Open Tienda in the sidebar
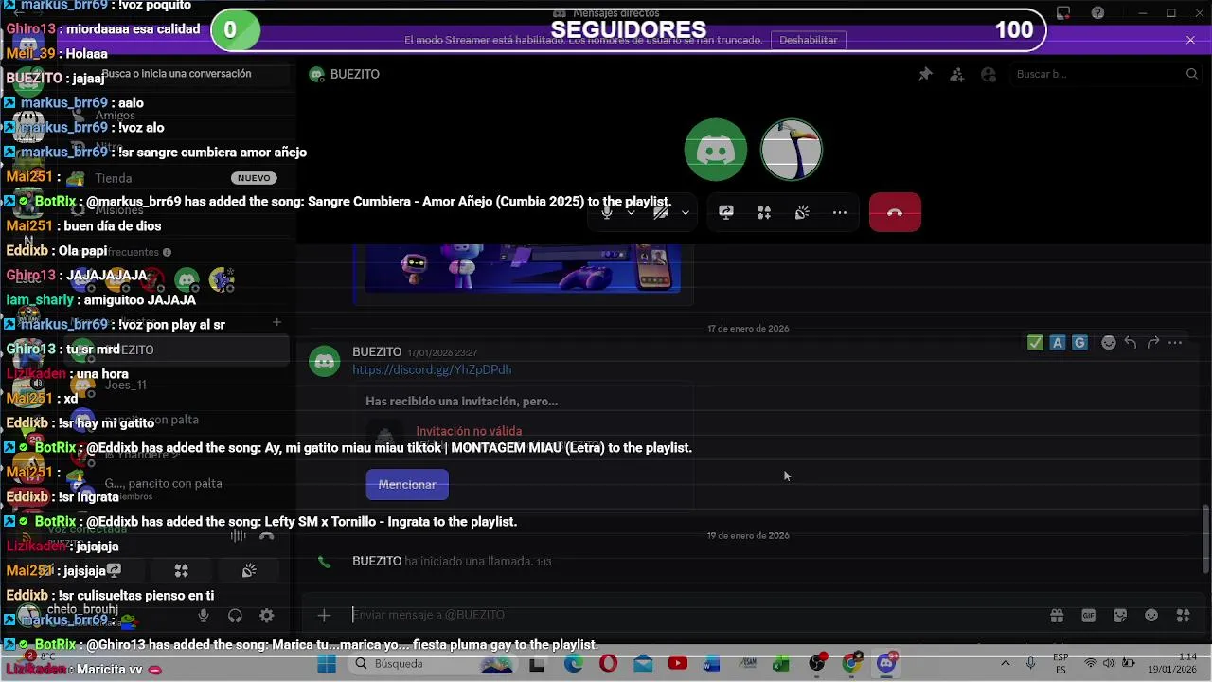The image size is (1212, 682). coord(175,178)
